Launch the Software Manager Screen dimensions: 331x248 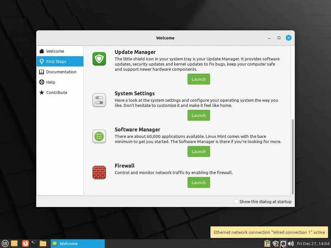(x=199, y=151)
